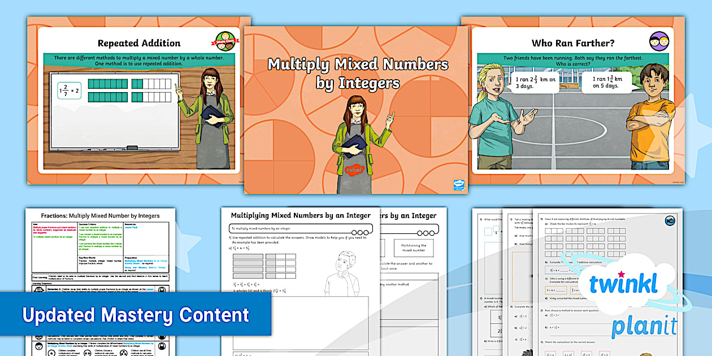Fill the first self-assessment circle on the worksheet header
This screenshot has height=356, width=712.
[x=354, y=232]
